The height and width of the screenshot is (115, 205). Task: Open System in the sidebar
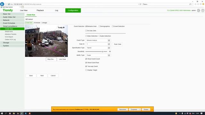(12, 46)
